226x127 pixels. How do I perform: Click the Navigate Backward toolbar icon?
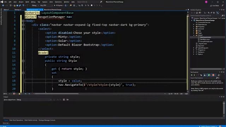coord(3,6)
